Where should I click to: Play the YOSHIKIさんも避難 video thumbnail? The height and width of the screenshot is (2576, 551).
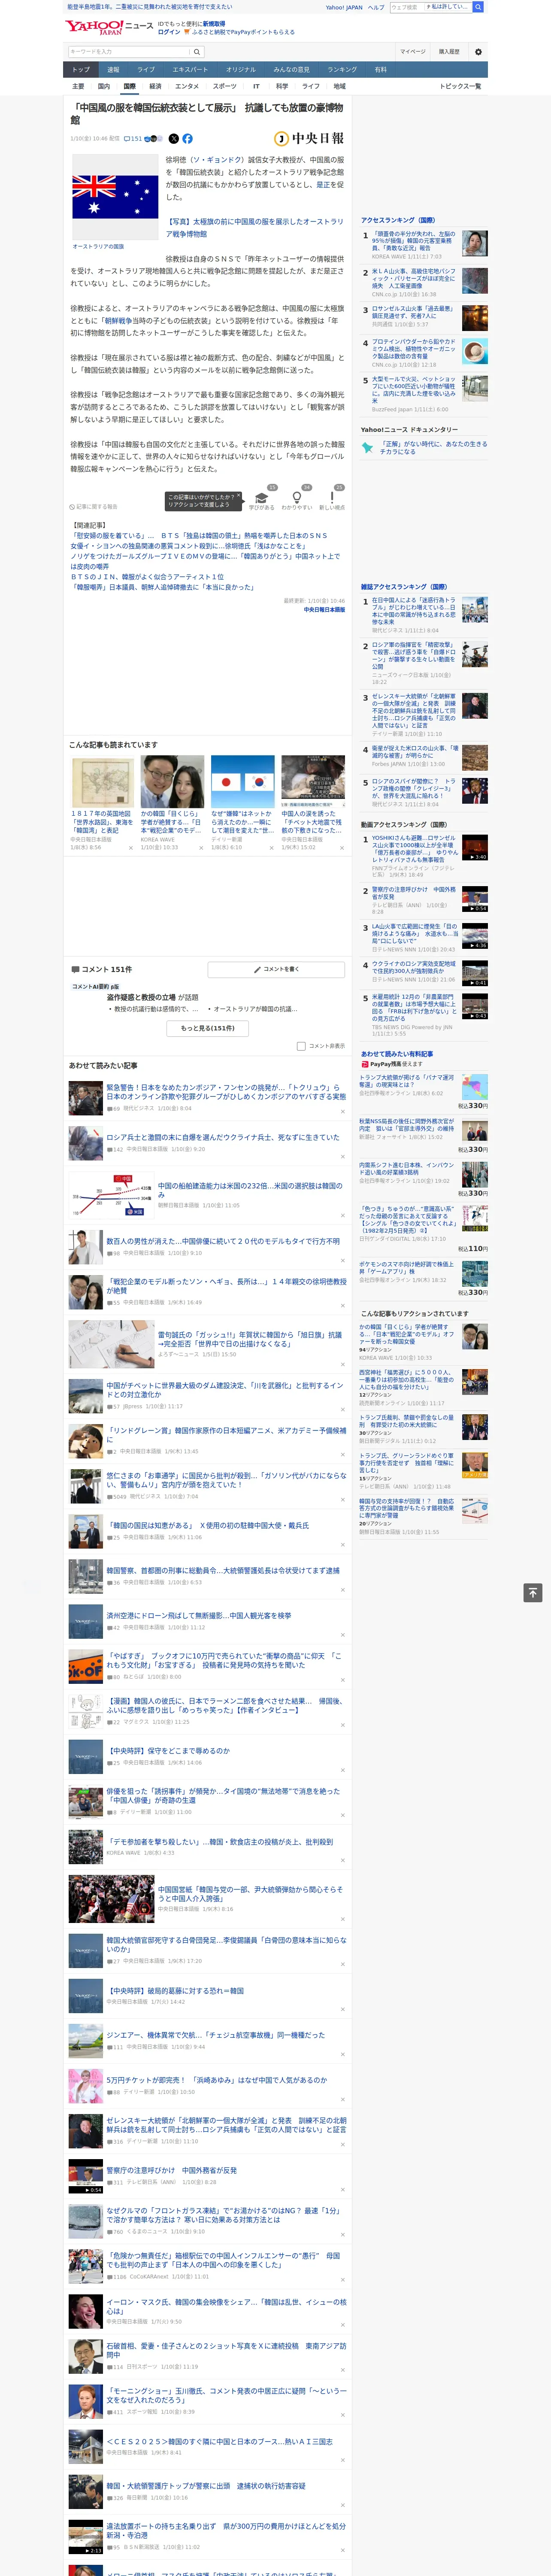point(474,847)
